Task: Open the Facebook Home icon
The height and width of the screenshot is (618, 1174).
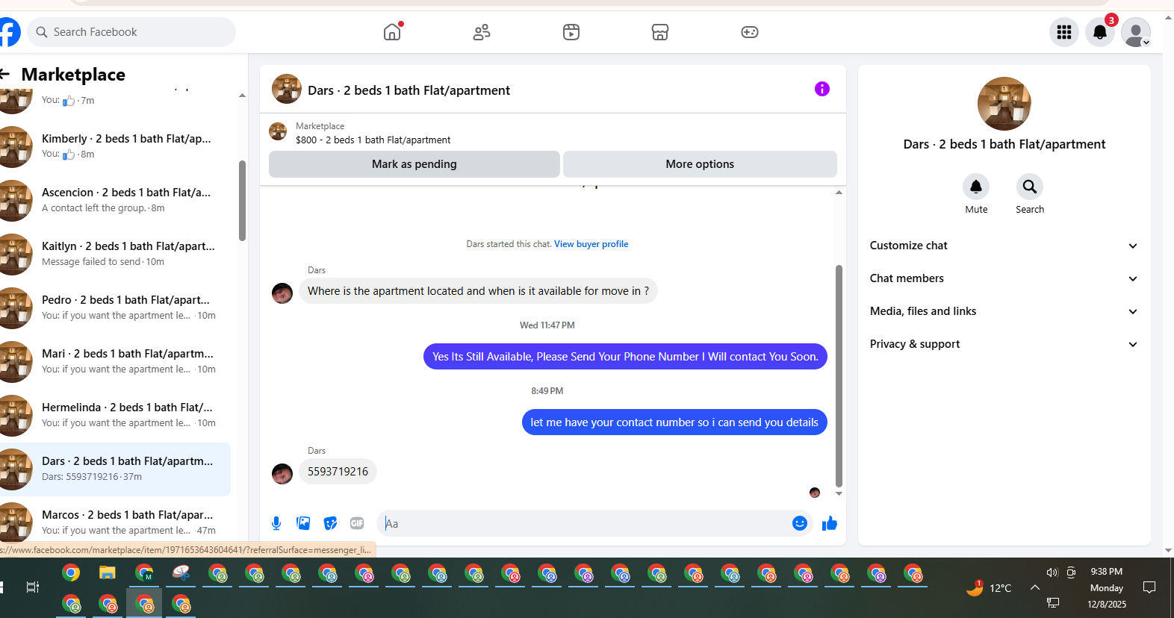Action: pos(392,32)
